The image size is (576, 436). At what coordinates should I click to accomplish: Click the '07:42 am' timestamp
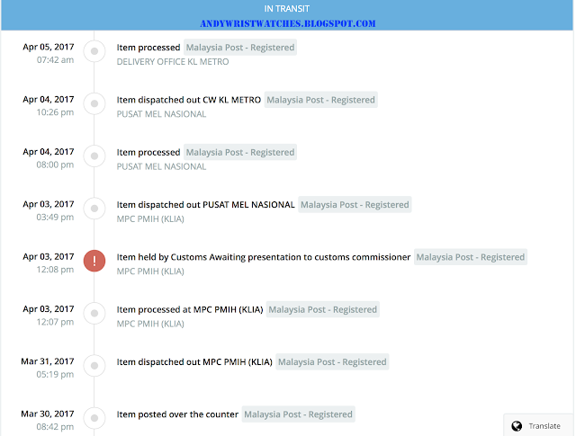point(55,60)
